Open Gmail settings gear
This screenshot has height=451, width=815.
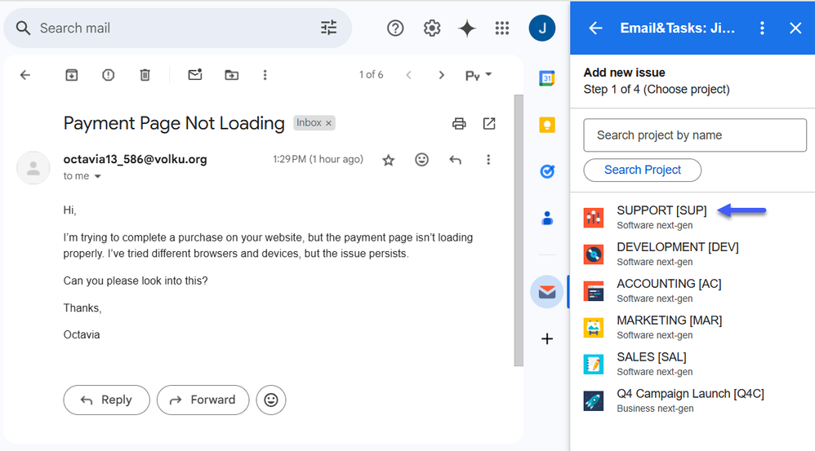click(x=431, y=28)
